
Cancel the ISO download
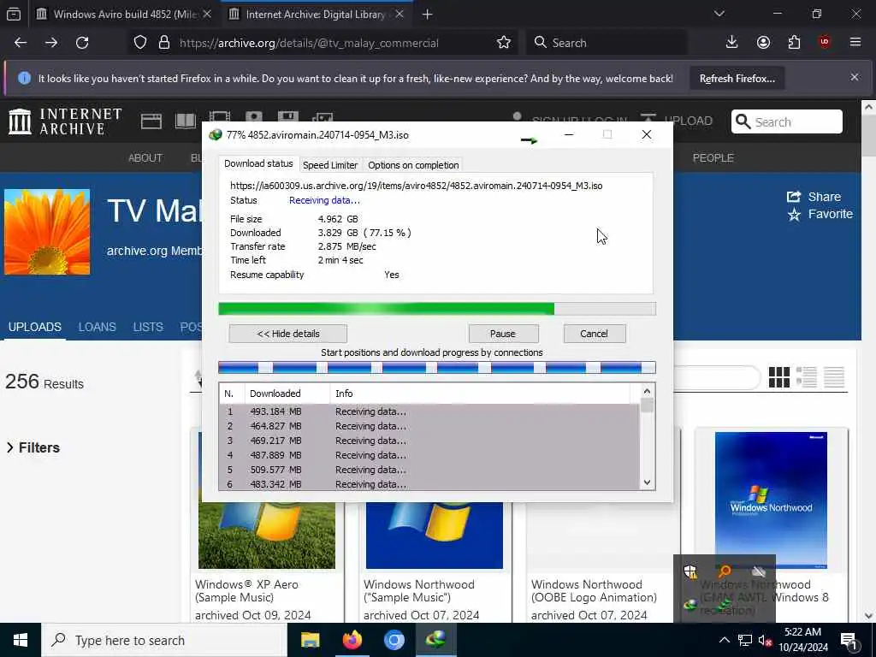pos(595,334)
